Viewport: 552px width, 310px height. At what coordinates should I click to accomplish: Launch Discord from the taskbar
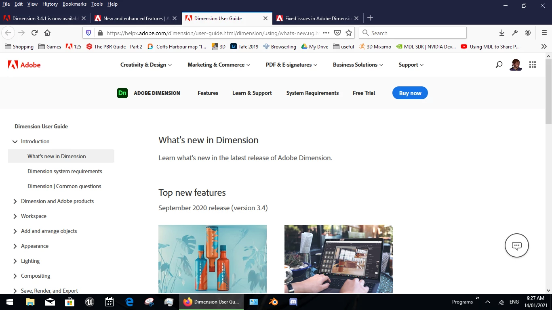click(293, 302)
